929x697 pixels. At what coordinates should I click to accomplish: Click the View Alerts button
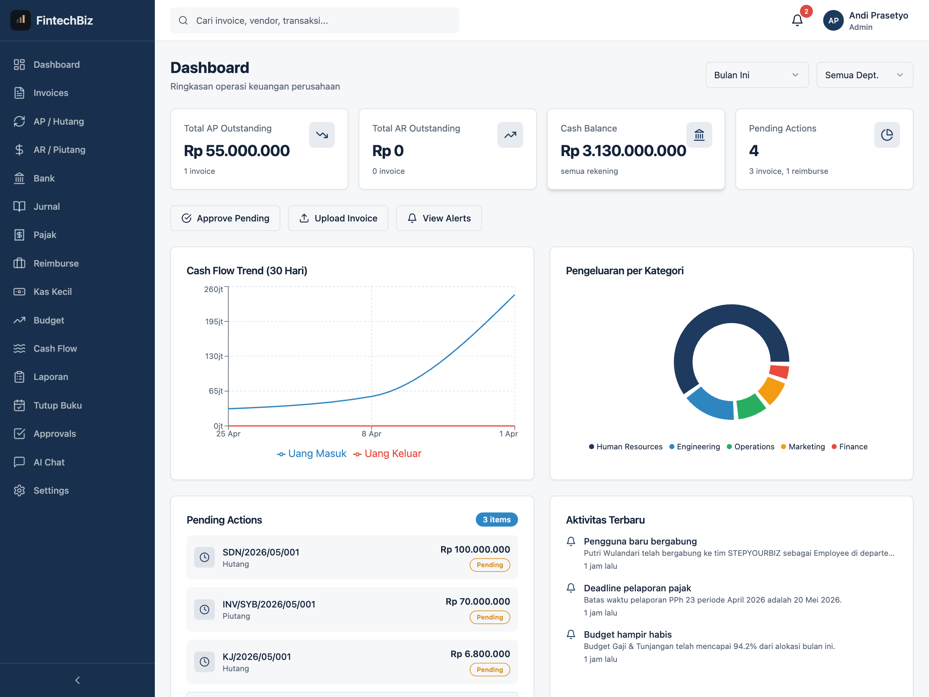[439, 218]
